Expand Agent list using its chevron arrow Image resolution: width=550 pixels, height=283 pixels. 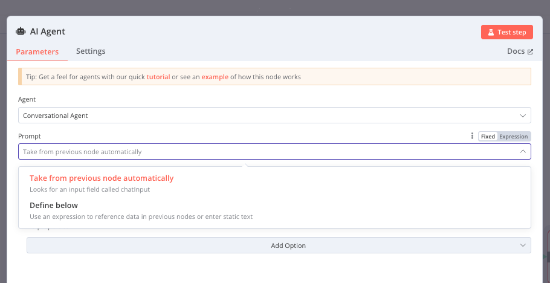pos(523,115)
